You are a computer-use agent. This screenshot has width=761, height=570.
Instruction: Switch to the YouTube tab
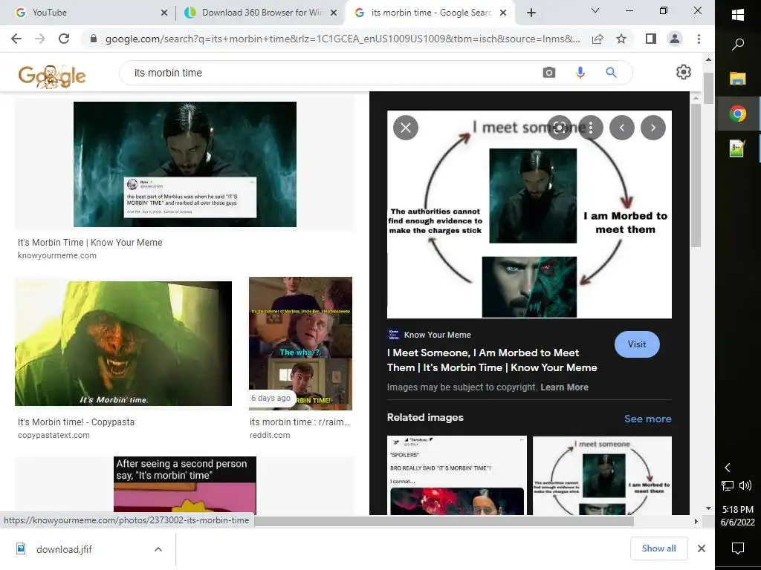pos(91,13)
